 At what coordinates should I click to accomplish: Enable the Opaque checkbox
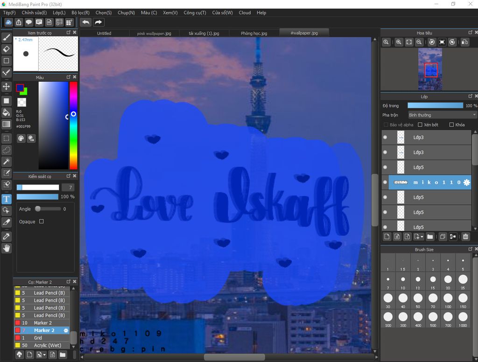click(42, 222)
